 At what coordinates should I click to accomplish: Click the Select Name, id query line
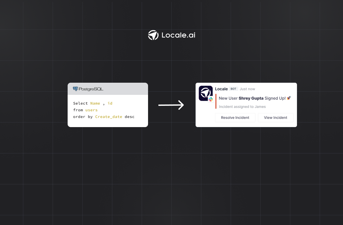pos(93,103)
